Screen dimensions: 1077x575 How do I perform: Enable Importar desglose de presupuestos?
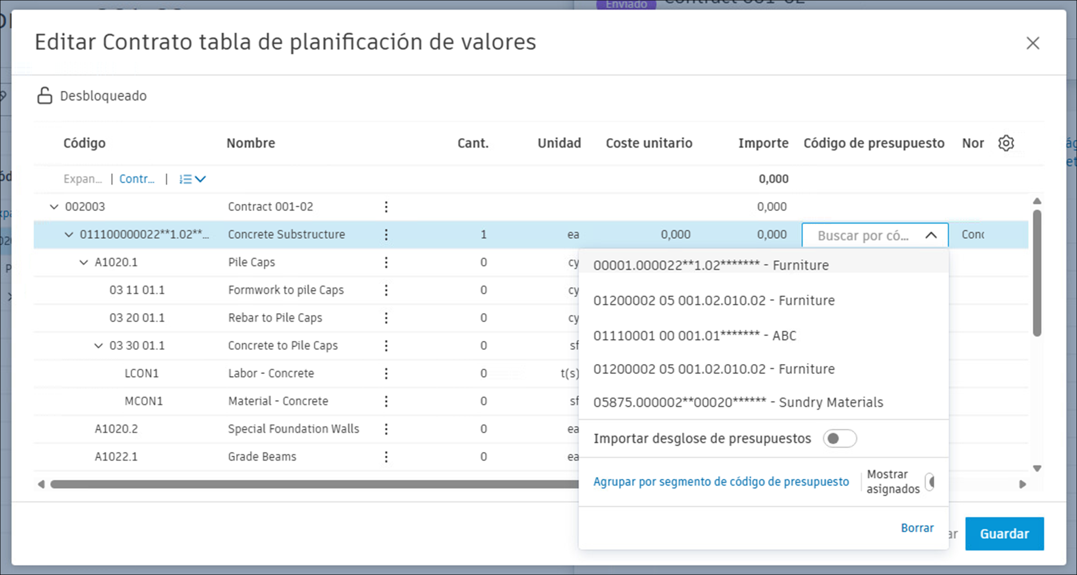839,438
